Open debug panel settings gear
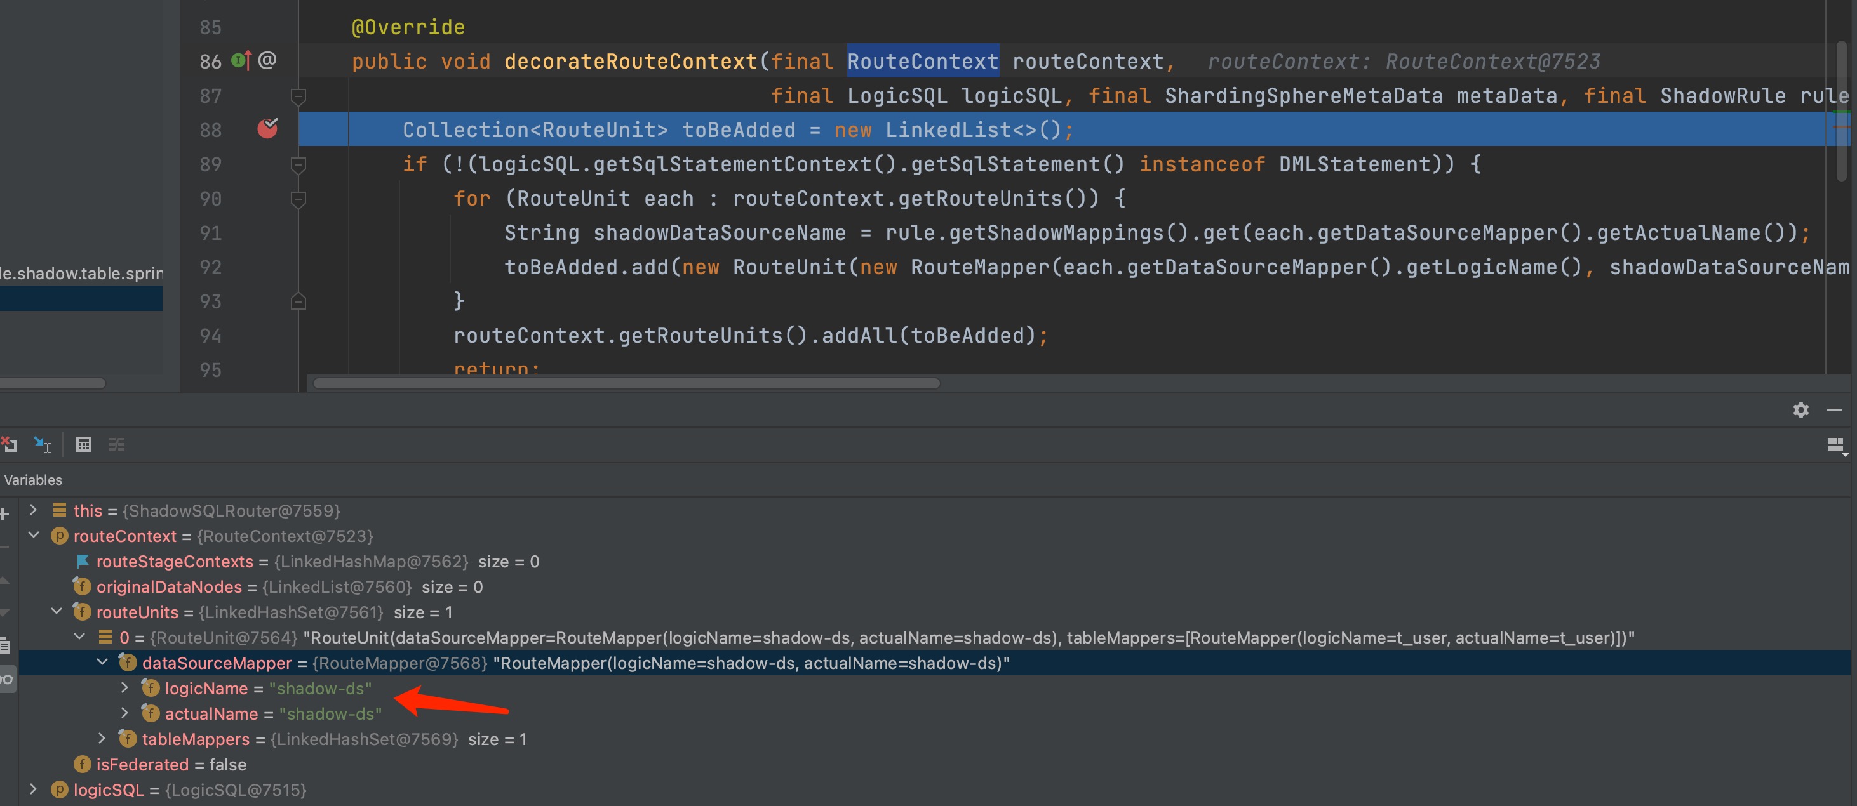1857x806 pixels. click(x=1800, y=410)
